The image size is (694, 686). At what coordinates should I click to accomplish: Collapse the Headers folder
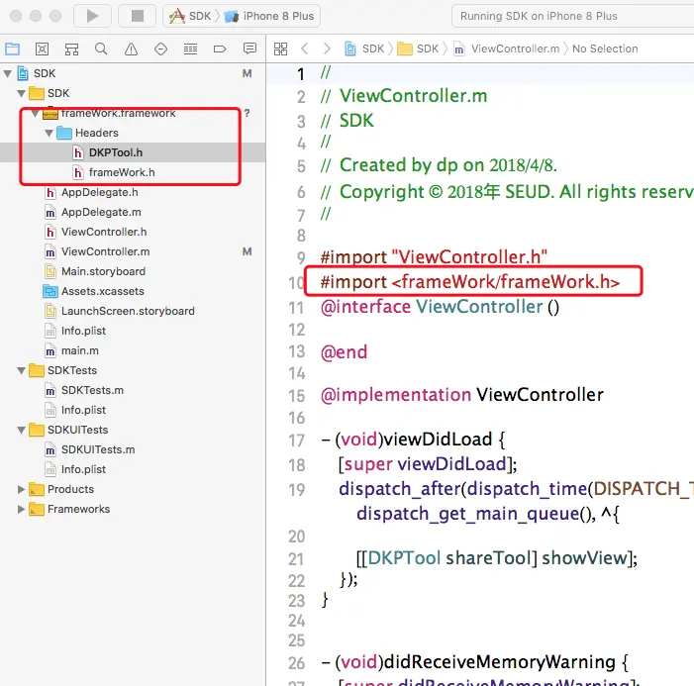point(50,133)
